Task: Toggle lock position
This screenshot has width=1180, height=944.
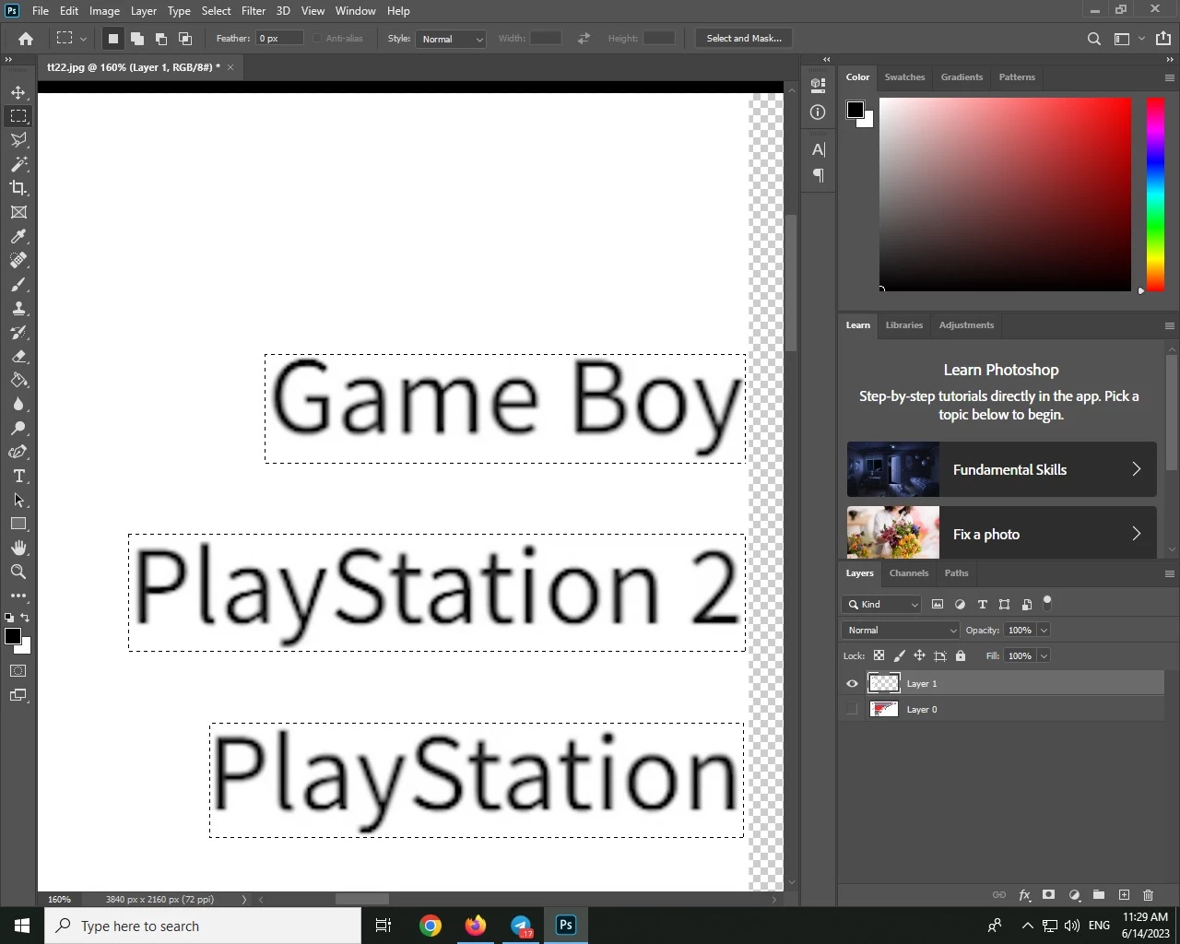Action: 919,656
